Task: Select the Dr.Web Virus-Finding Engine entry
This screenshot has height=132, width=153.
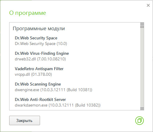Action: pyautogui.click(x=42, y=53)
